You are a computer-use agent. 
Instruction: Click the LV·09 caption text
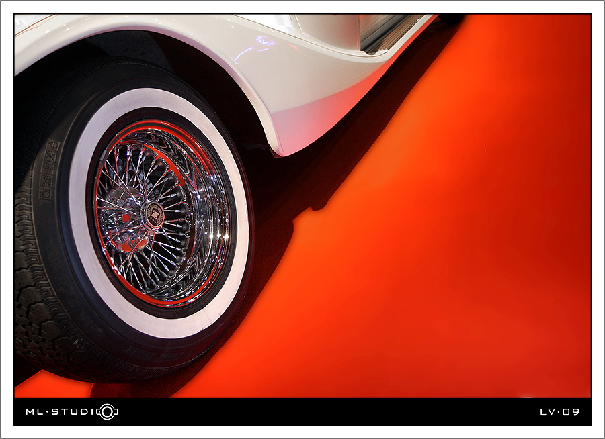pyautogui.click(x=559, y=412)
